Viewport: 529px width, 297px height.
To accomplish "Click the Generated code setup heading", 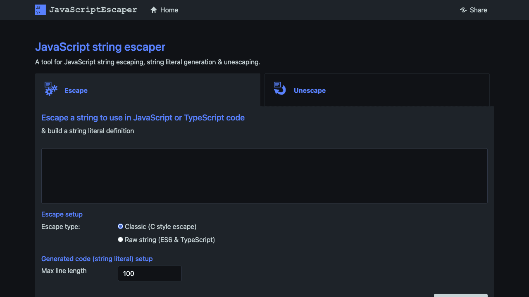I will 97,259.
